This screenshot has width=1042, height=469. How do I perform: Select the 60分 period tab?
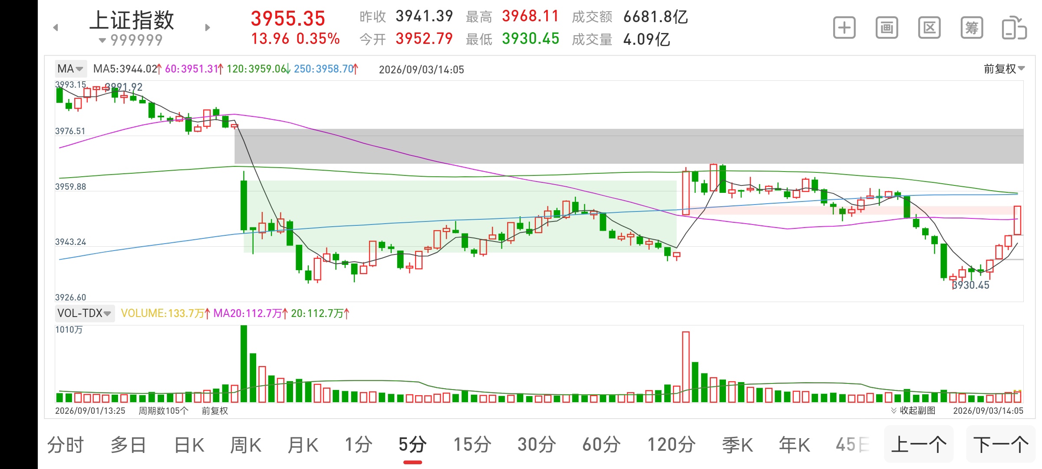tap(601, 445)
